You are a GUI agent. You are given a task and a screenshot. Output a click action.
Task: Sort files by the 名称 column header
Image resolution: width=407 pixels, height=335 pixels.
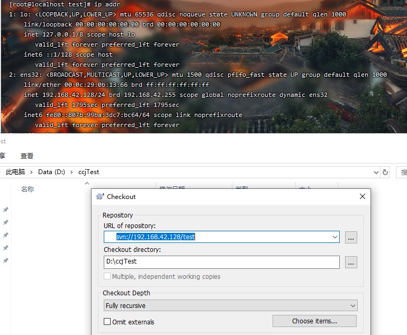(28, 189)
